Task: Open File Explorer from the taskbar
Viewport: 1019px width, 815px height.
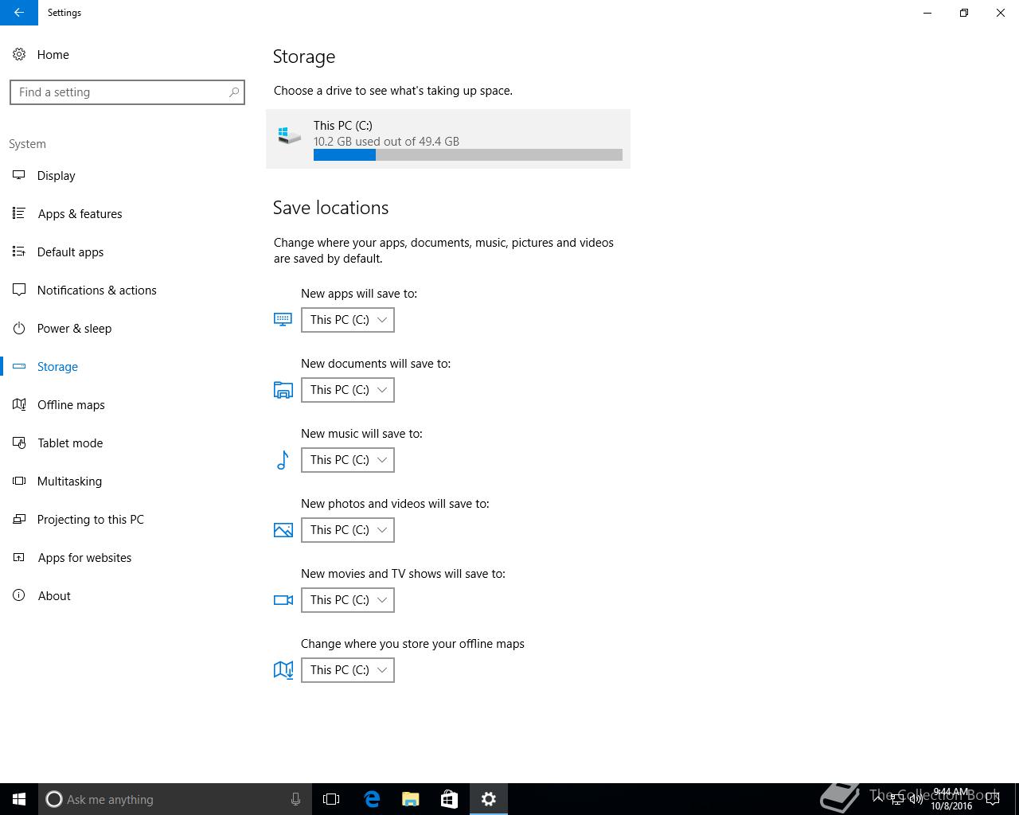Action: (x=410, y=799)
